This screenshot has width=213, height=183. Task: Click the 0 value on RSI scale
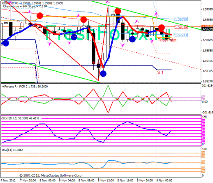pos(203,176)
